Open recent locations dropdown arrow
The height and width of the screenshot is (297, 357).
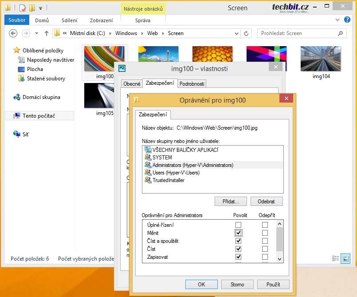(x=36, y=33)
